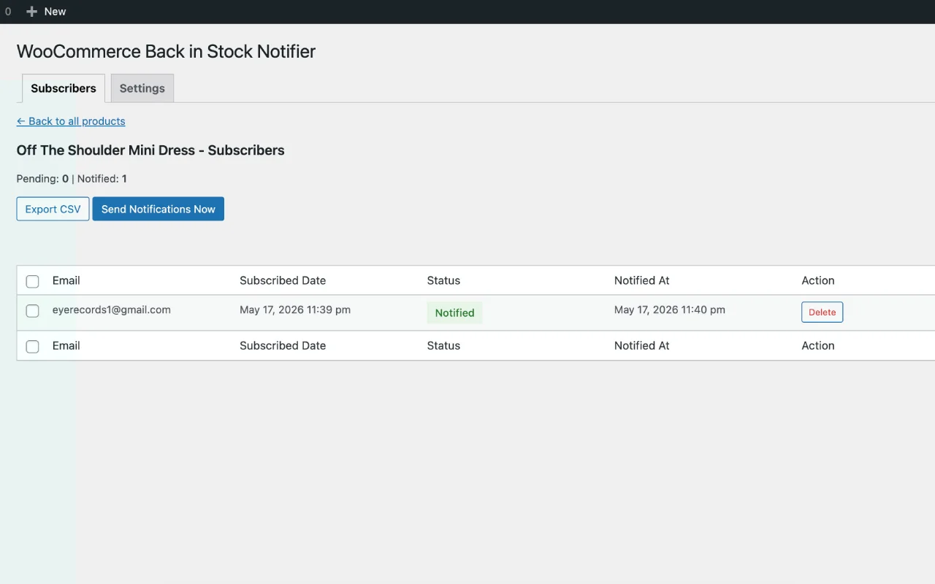Click the 0 counter in admin bar
The width and height of the screenshot is (935, 584).
click(x=8, y=12)
